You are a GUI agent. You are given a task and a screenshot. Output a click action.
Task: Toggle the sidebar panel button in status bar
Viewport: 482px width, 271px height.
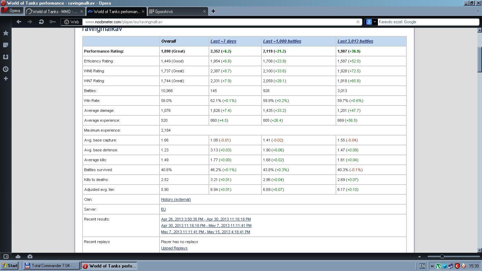click(6, 257)
